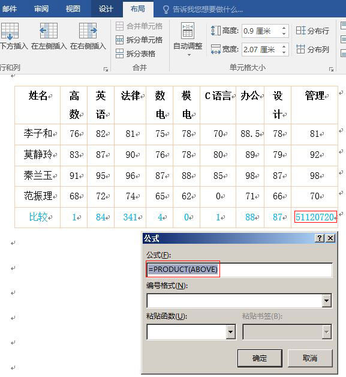
Task: Open Rows and Columns (行和列) dialog launcher
Action: [106, 69]
